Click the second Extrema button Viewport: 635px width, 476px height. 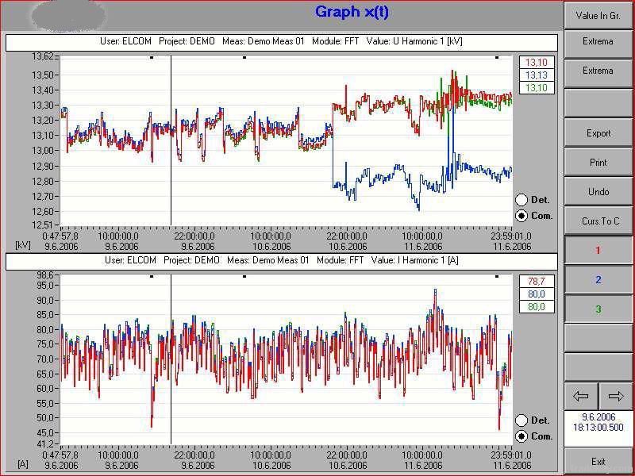point(598,71)
